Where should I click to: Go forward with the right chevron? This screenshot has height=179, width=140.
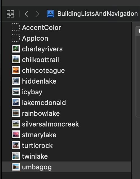coord(37,14)
